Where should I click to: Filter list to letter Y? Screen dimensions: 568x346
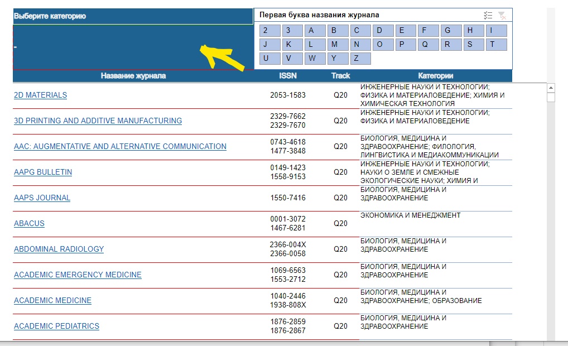pos(338,59)
